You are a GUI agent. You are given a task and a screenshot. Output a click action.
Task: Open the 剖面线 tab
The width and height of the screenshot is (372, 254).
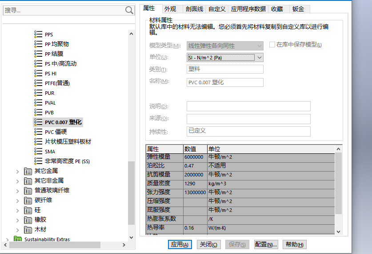pyautogui.click(x=194, y=9)
